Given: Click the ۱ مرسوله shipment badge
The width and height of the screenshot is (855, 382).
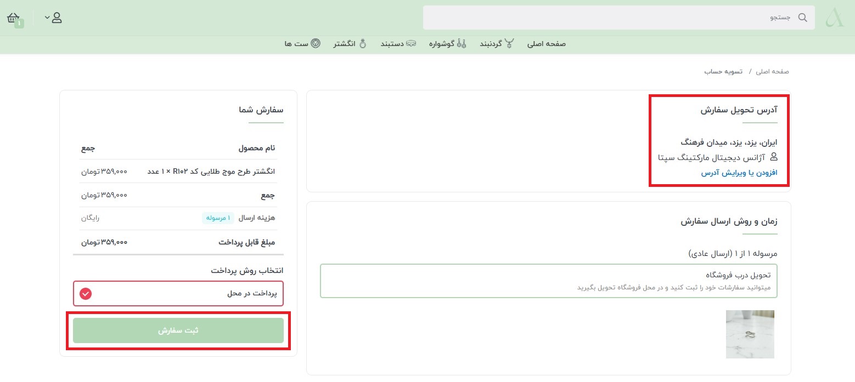Looking at the screenshot, I should coord(218,218).
